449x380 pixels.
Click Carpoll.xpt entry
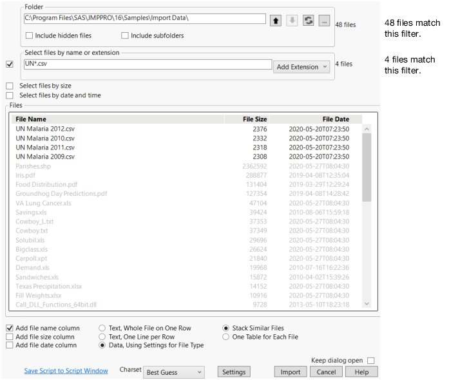pos(31,258)
